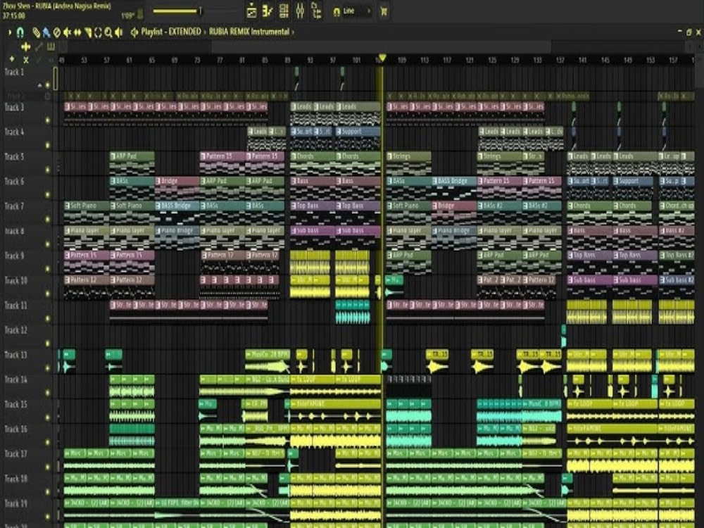Select the Mute tool
The width and height of the screenshot is (704, 528).
click(x=67, y=32)
